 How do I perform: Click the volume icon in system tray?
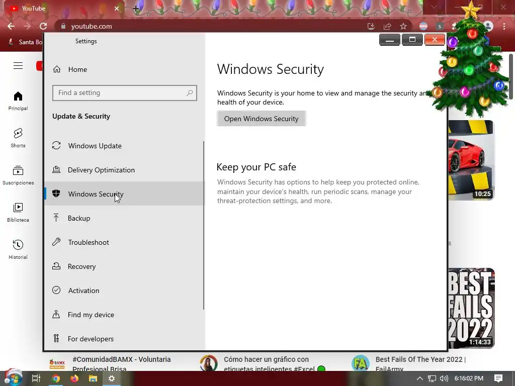point(444,378)
